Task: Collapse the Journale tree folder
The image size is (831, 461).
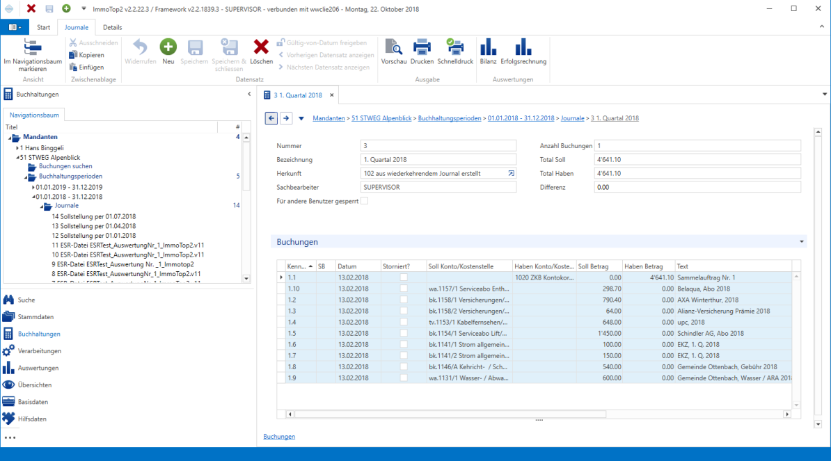Action: coord(42,207)
